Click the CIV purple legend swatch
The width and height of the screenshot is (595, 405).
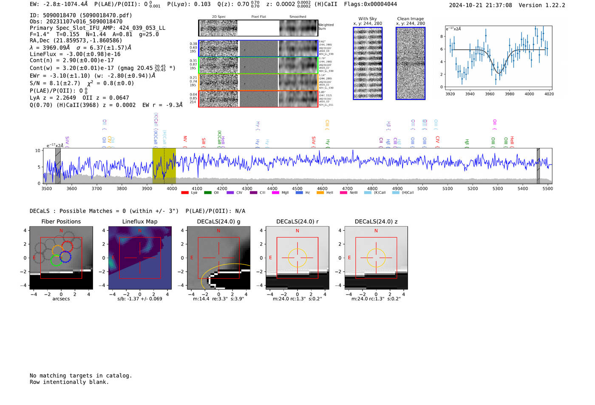click(x=230, y=193)
